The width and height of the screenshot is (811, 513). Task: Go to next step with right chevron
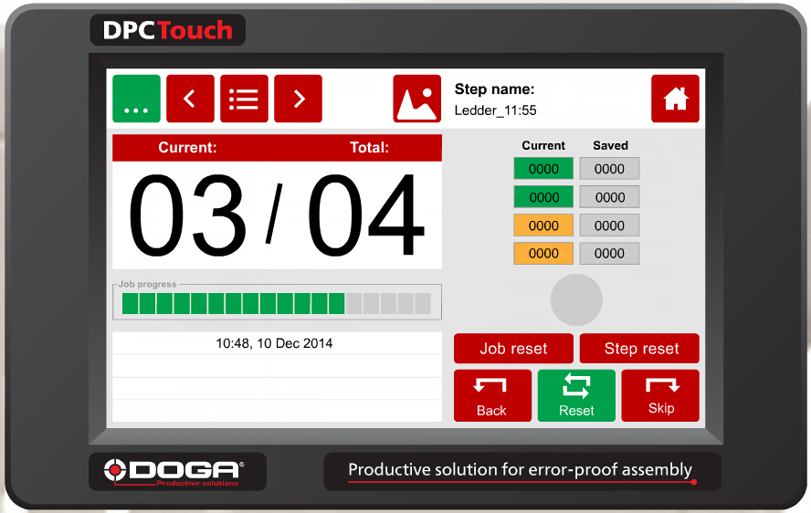click(298, 99)
